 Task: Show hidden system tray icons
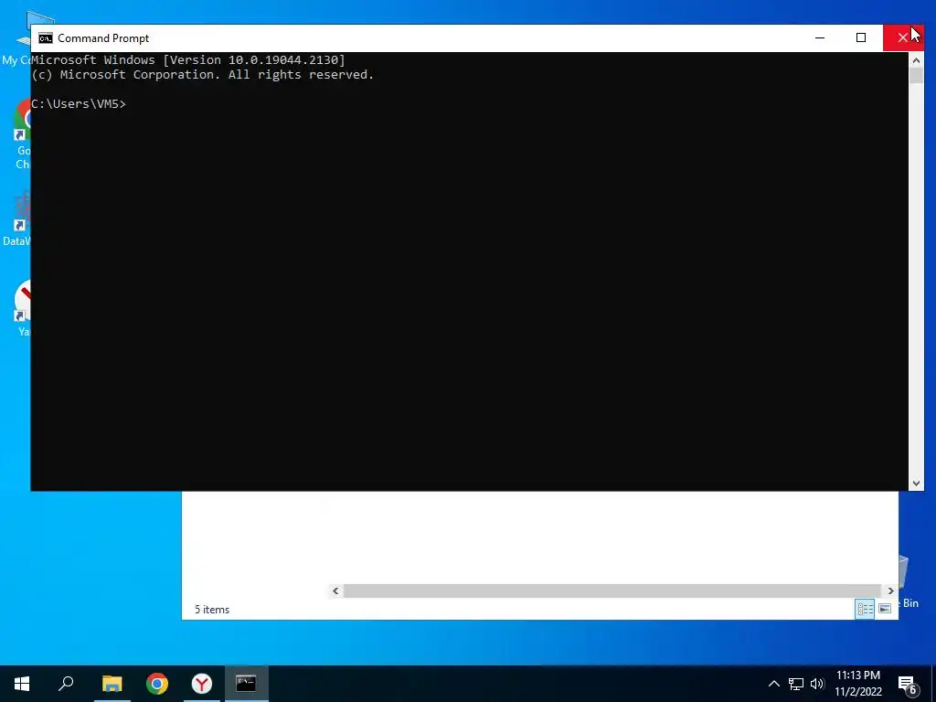point(773,684)
